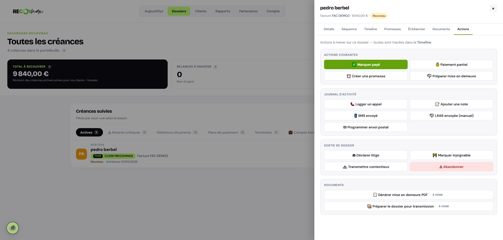Click Transmettre contentieux
Image resolution: width=503 pixels, height=240 pixels.
coord(366,167)
